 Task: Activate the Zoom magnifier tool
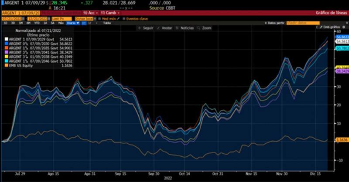pos(200,27)
